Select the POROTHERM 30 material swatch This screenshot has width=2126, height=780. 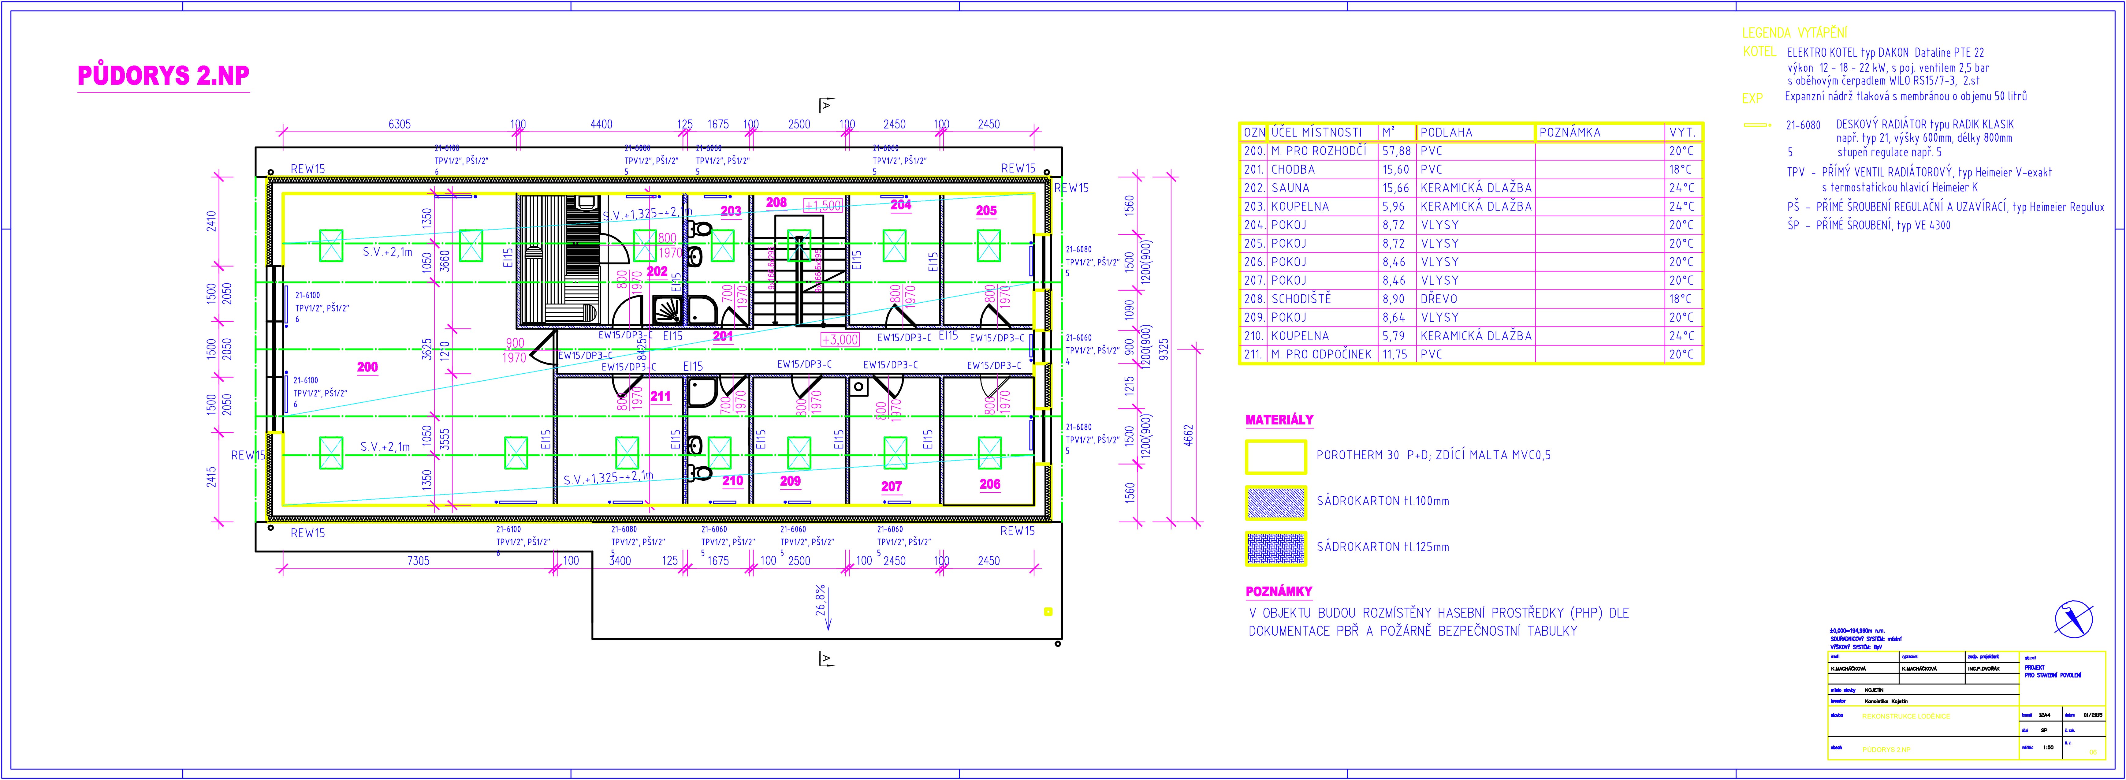1275,457
